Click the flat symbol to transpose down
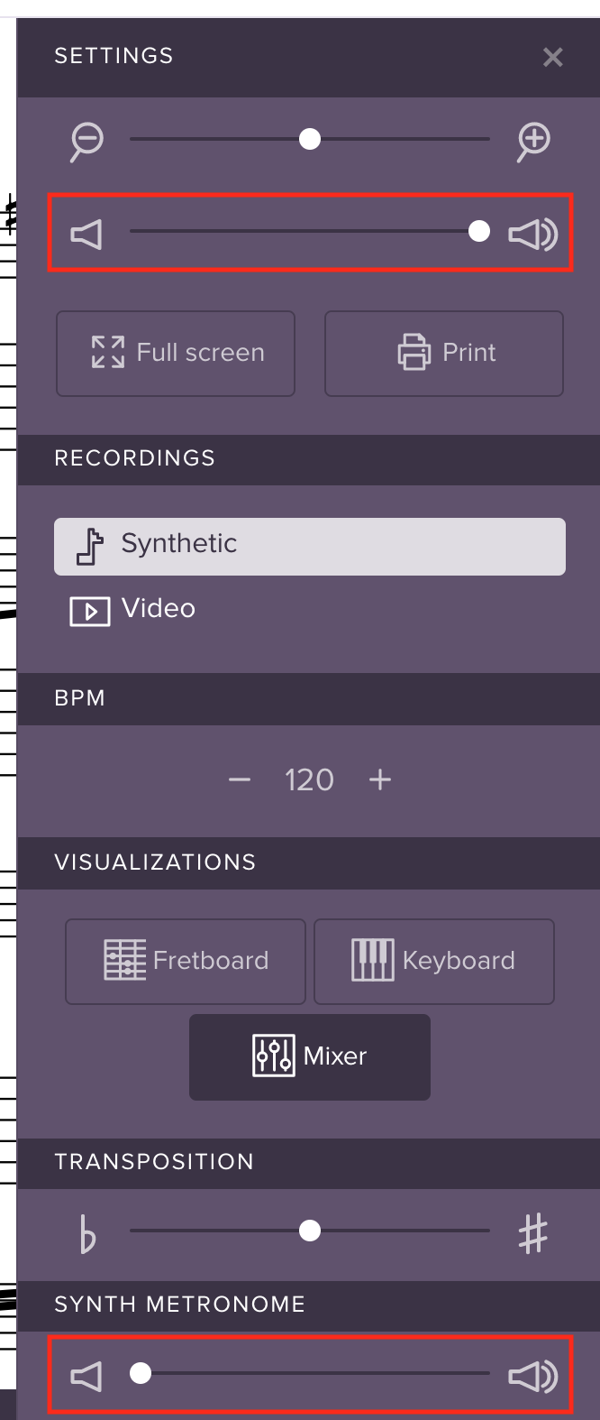 (x=86, y=1235)
